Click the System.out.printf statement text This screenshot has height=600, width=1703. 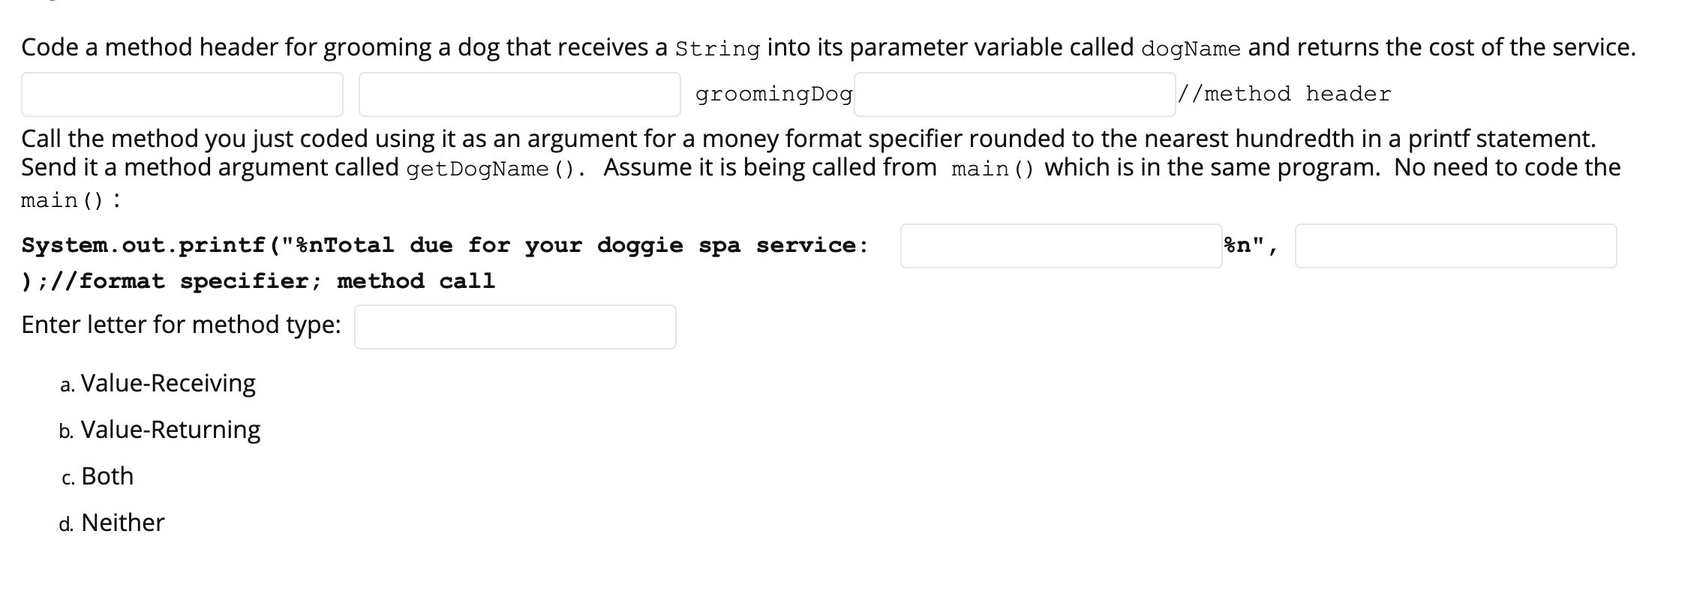point(443,244)
